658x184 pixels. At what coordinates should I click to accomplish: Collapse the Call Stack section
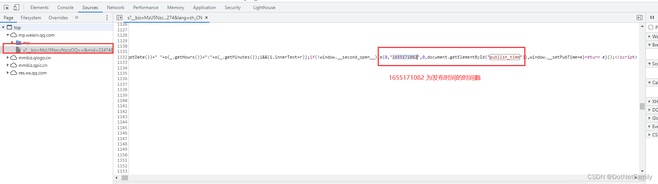650,83
